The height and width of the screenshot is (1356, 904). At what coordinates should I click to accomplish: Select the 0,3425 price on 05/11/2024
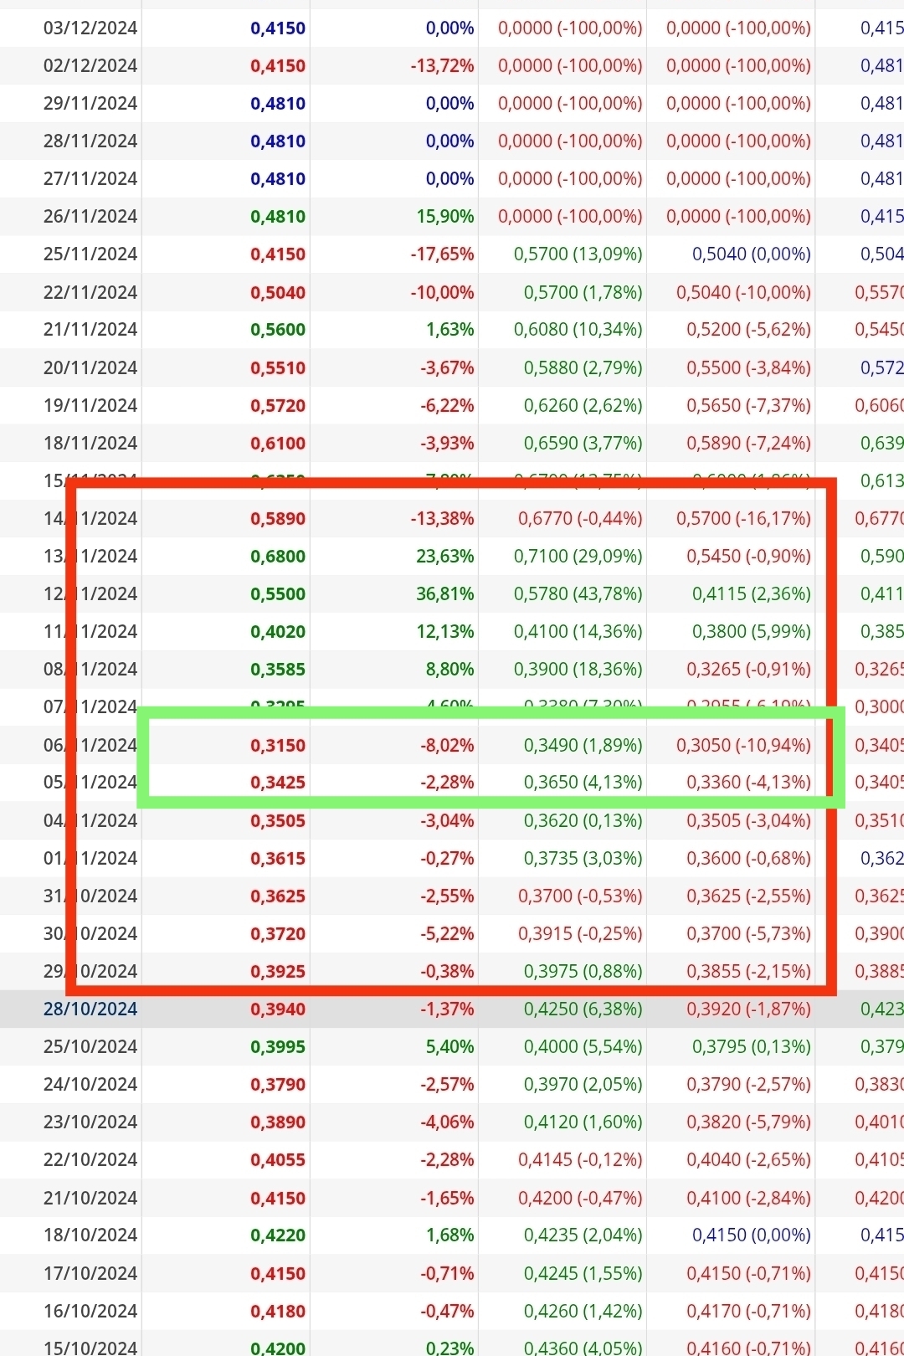278,783
